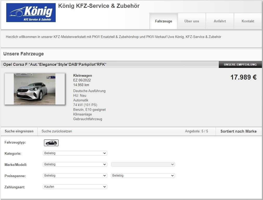Image resolution: width=263 pixels, height=200 pixels.
Task: Open the Über uns tab
Action: click(192, 21)
